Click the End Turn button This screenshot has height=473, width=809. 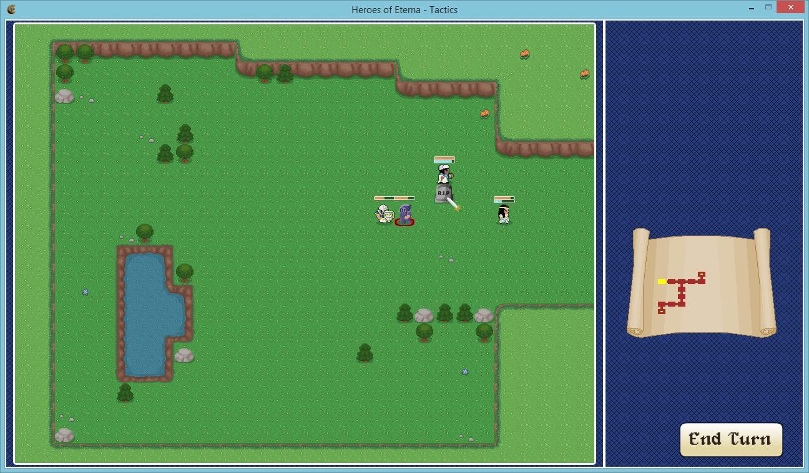tap(730, 439)
